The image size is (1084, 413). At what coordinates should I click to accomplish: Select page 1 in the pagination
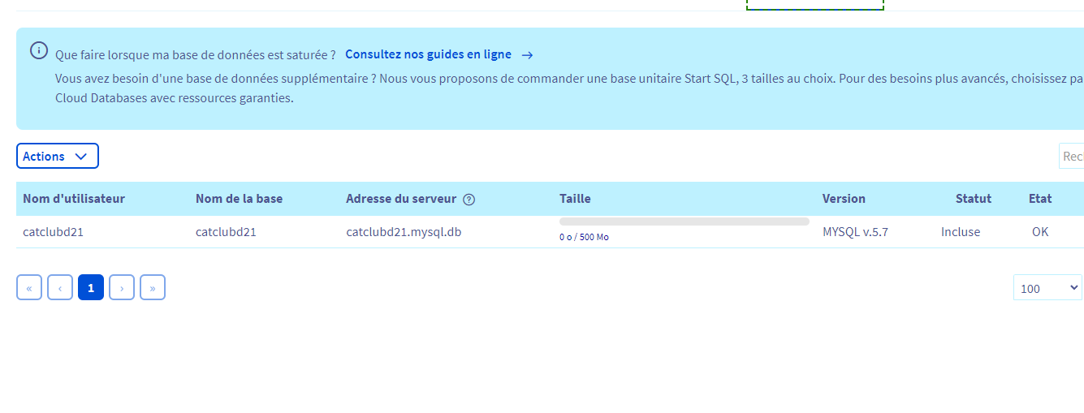point(91,288)
